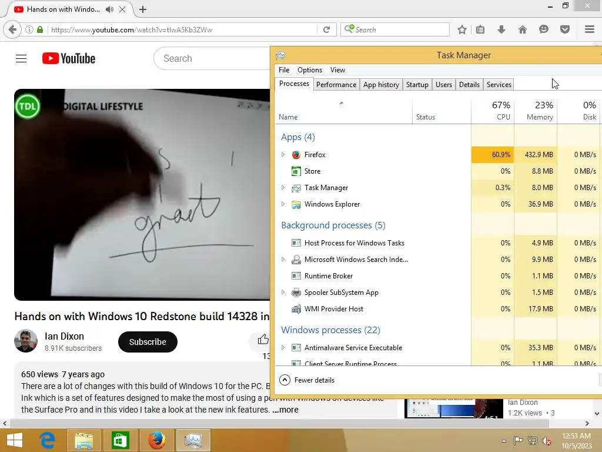Image resolution: width=602 pixels, height=452 pixels.
Task: Open the Store app from the taskbar
Action: coord(120,440)
